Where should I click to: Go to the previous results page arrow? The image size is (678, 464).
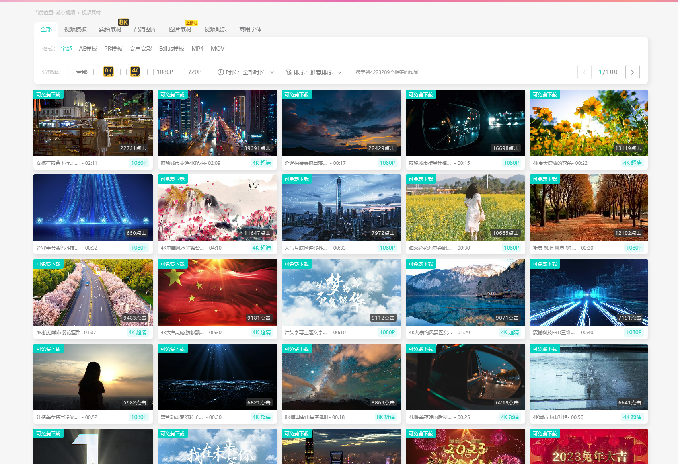[x=584, y=72]
